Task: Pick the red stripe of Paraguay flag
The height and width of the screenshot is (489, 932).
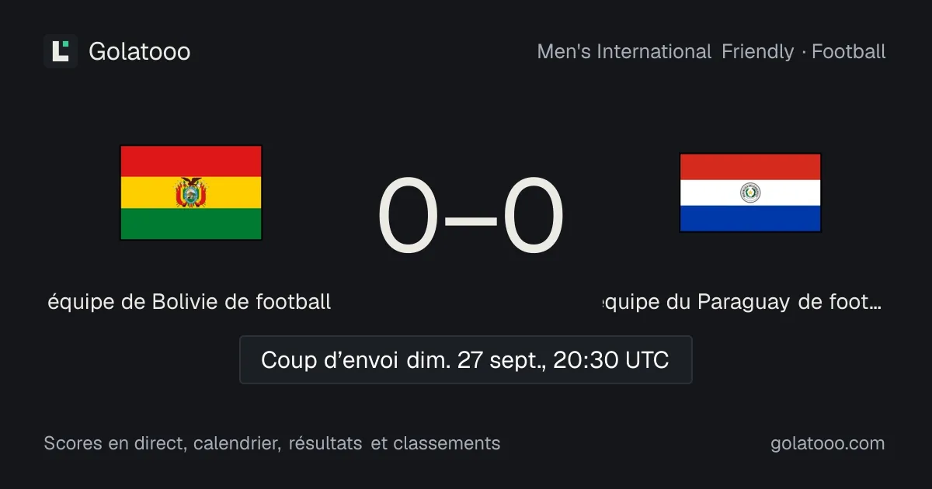Action: (750, 167)
